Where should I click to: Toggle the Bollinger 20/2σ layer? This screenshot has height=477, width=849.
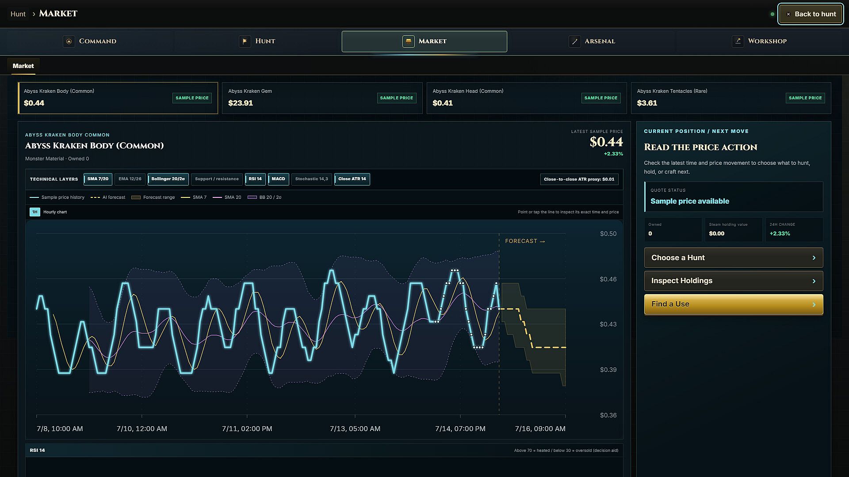[168, 179]
